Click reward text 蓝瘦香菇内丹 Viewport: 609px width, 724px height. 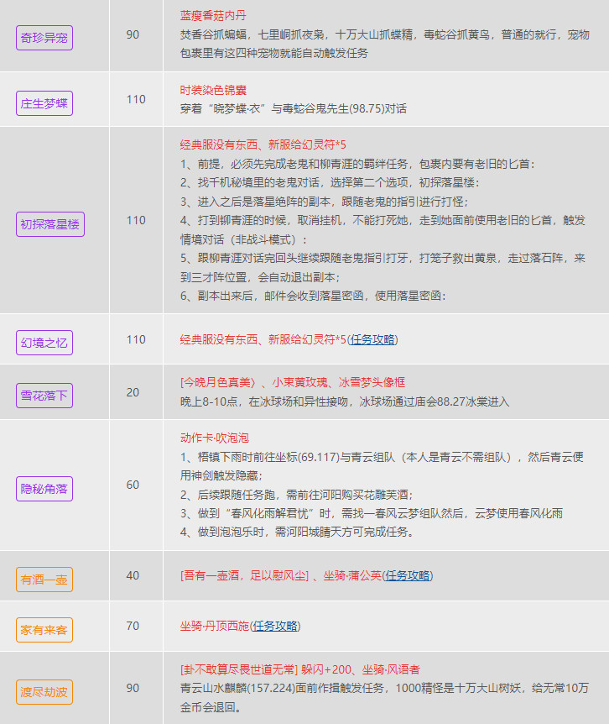213,16
